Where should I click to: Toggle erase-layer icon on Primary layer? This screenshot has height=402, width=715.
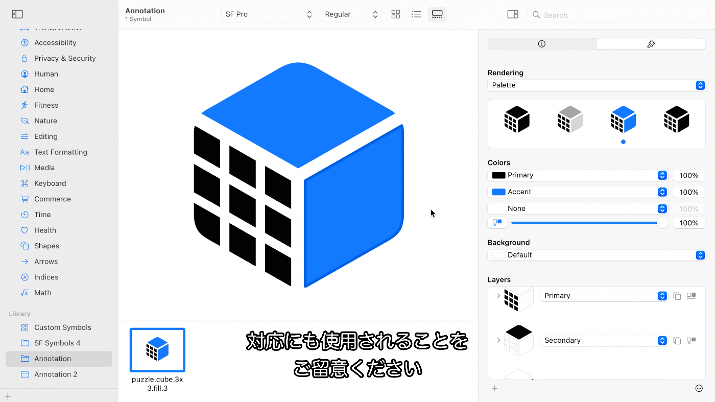(x=692, y=296)
